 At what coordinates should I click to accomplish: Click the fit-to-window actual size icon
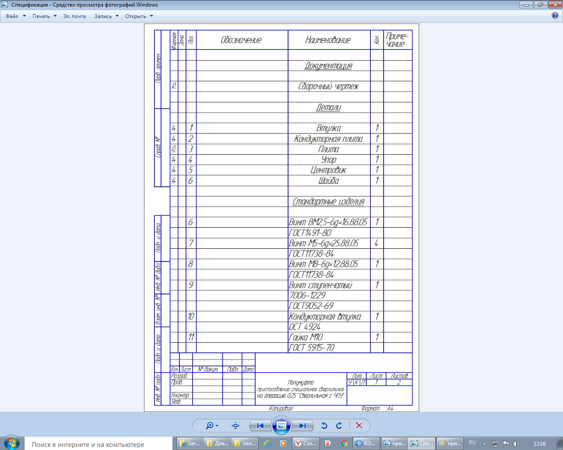tap(236, 425)
